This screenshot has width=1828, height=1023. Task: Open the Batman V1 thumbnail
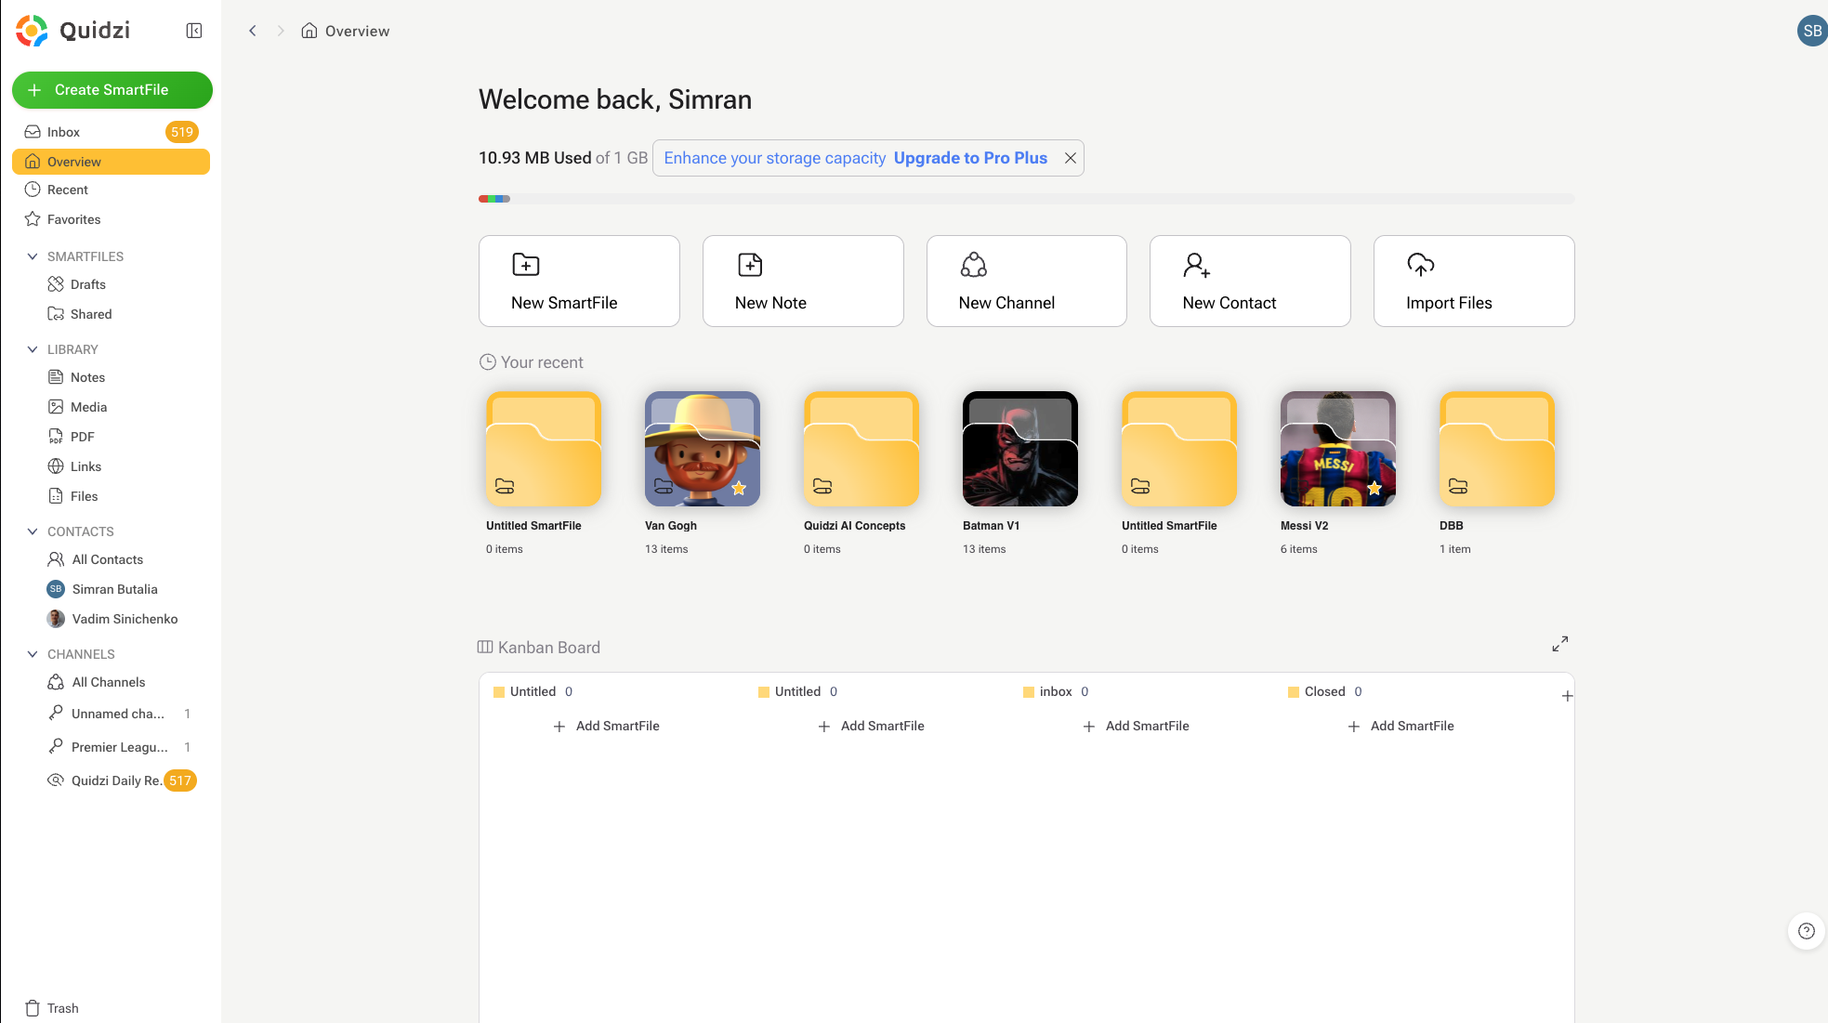pos(1019,449)
